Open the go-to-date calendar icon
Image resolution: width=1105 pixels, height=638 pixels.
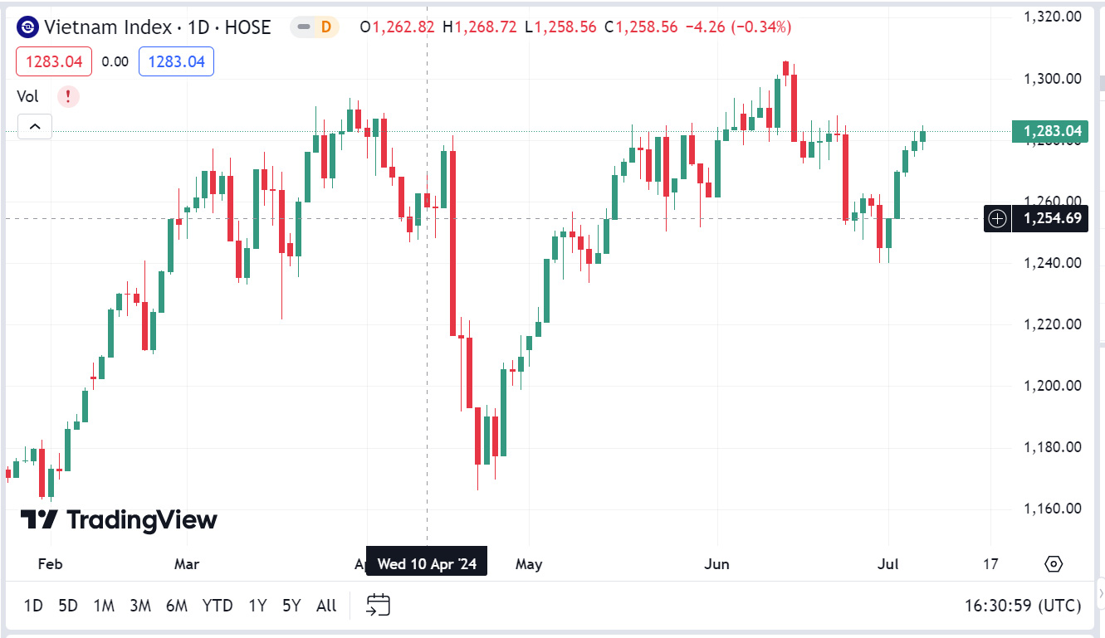pyautogui.click(x=379, y=605)
